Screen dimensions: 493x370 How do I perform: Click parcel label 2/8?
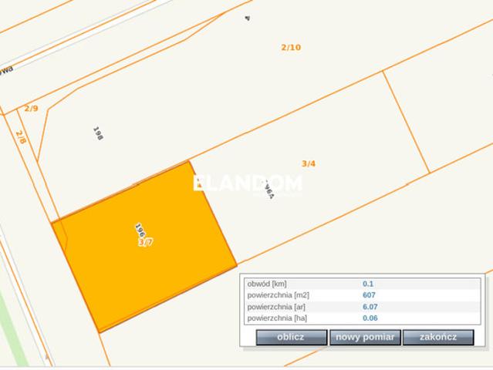point(21,139)
